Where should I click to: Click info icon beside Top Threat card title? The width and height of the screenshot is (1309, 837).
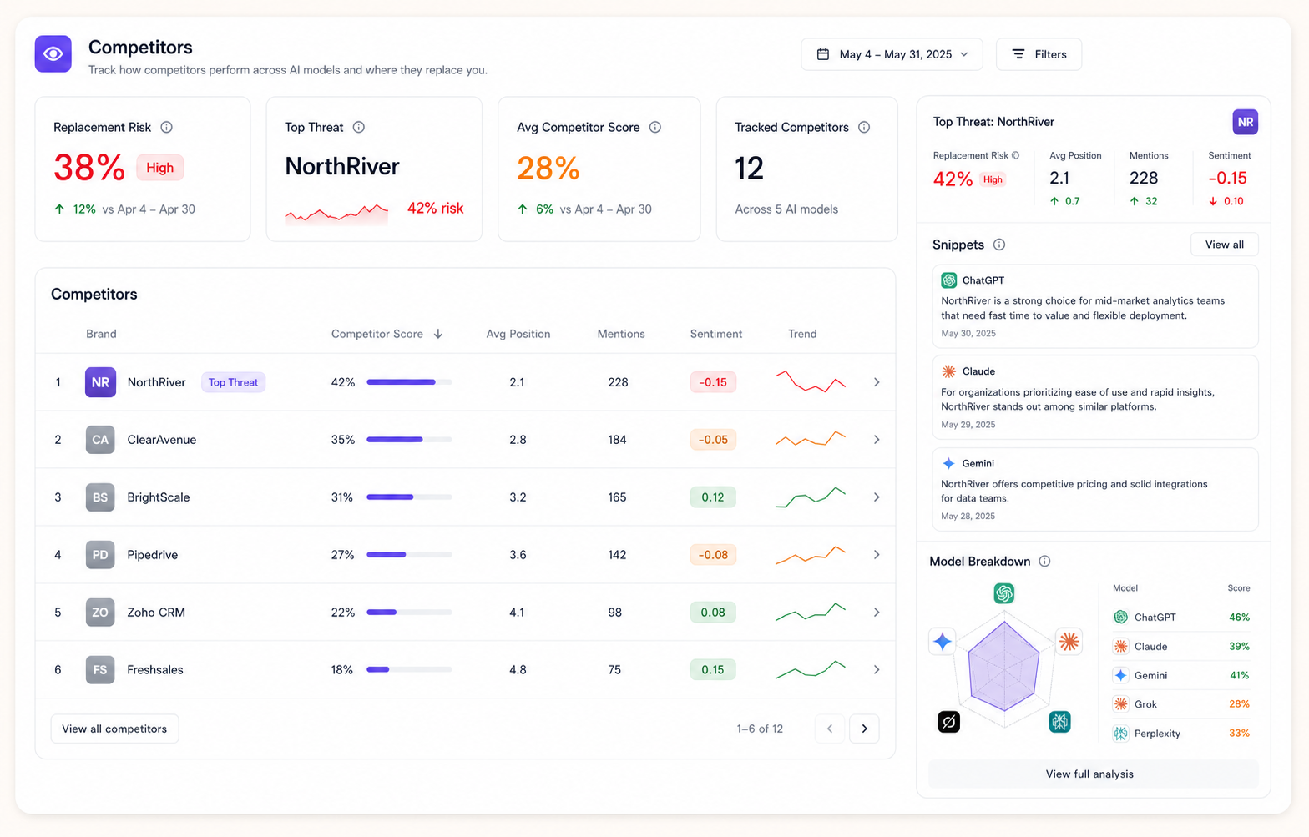359,127
